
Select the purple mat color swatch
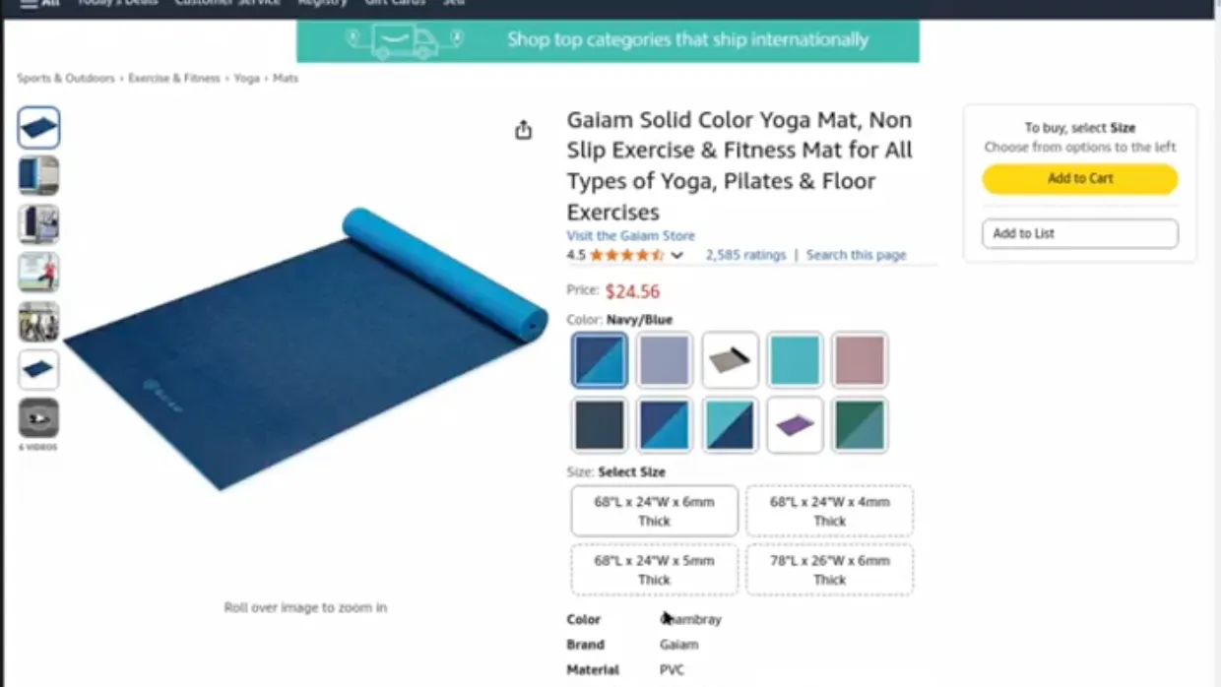795,425
